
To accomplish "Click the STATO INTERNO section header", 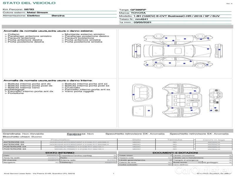I will [60, 153].
